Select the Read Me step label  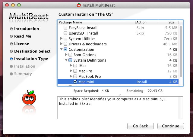coord(23,36)
